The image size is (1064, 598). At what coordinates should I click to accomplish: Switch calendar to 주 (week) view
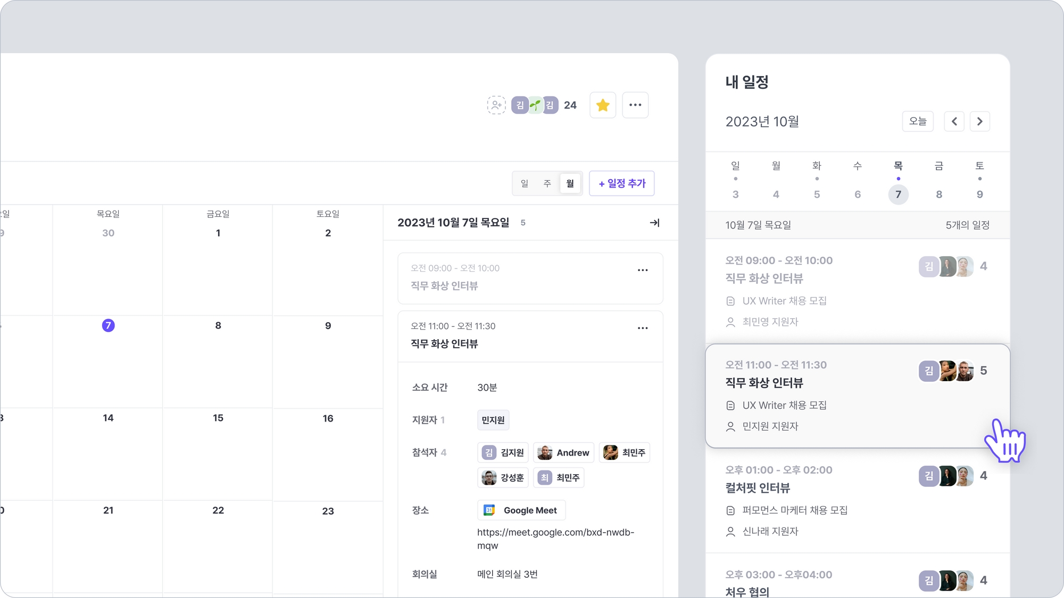pyautogui.click(x=547, y=183)
